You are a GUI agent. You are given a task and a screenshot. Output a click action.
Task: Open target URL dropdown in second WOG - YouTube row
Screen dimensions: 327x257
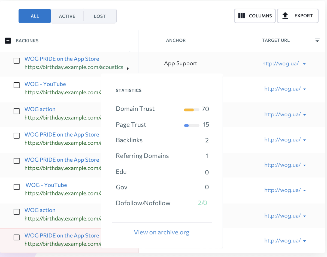click(x=304, y=191)
